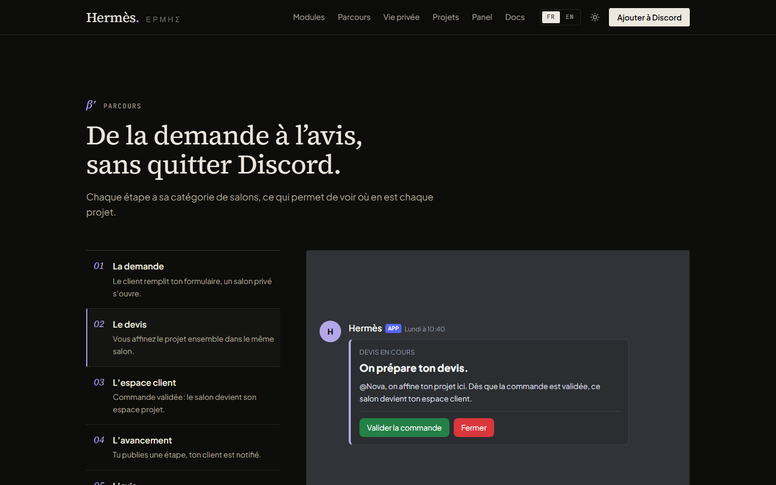Open the Modules nav item
Image resolution: width=776 pixels, height=485 pixels.
[309, 17]
